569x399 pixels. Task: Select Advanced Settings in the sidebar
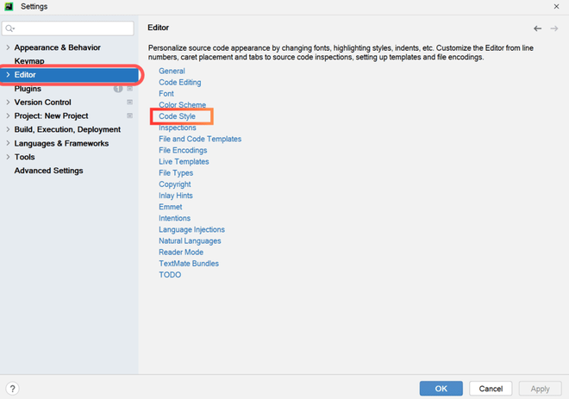tap(48, 171)
